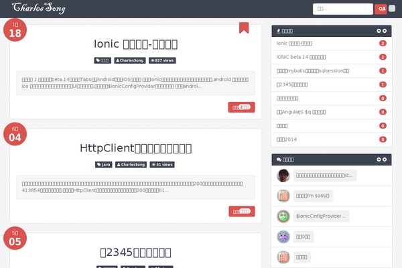Click the 18 date circle badge

click(x=15, y=30)
